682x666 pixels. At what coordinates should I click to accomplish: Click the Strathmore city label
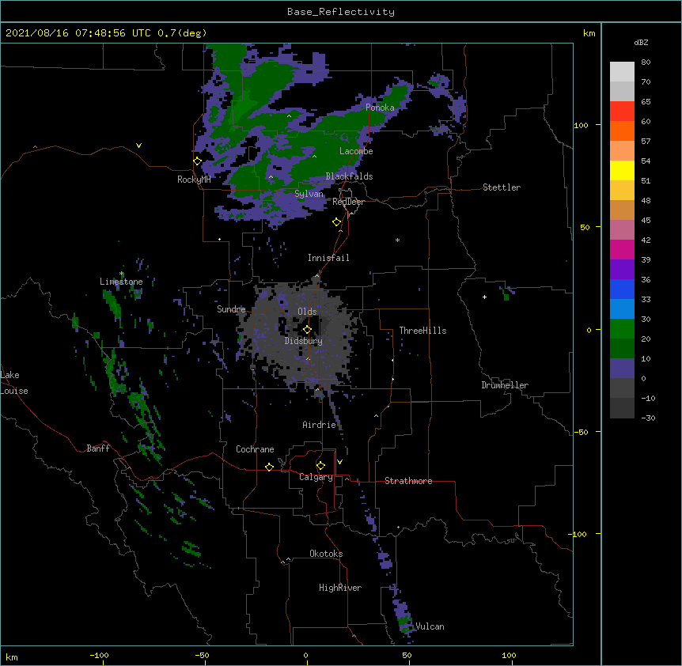[x=408, y=481]
